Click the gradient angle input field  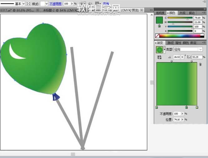[x=177, y=57]
